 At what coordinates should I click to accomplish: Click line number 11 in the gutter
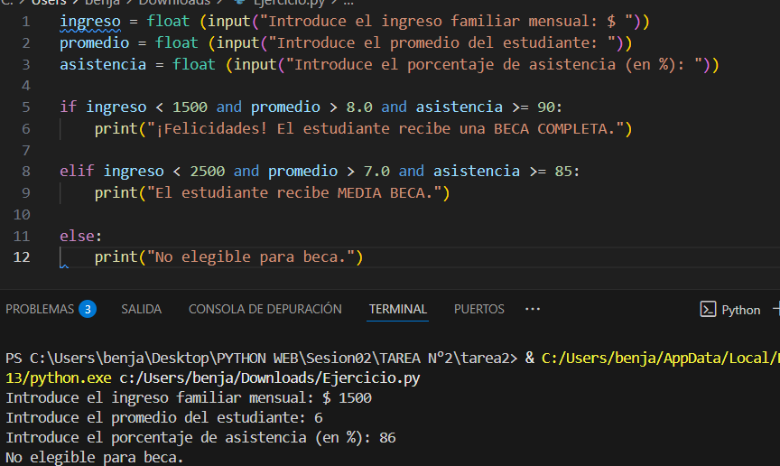click(x=22, y=236)
